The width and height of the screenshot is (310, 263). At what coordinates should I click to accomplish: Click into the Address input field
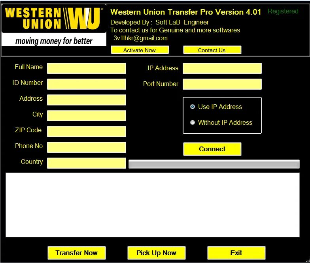point(86,100)
